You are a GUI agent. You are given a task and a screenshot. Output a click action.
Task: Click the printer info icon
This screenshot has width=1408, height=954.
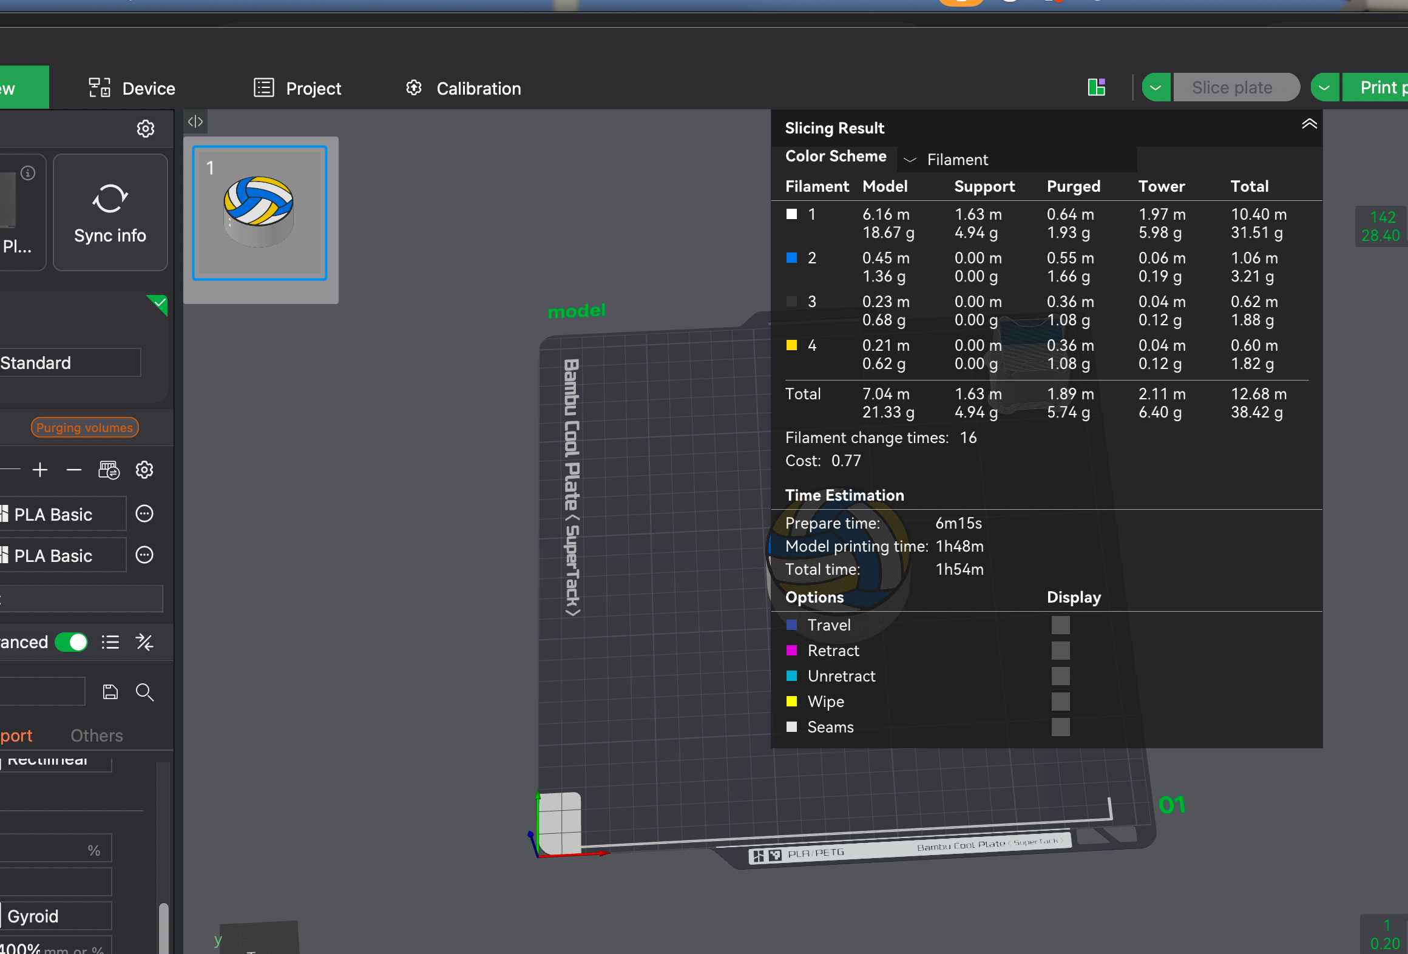click(28, 173)
